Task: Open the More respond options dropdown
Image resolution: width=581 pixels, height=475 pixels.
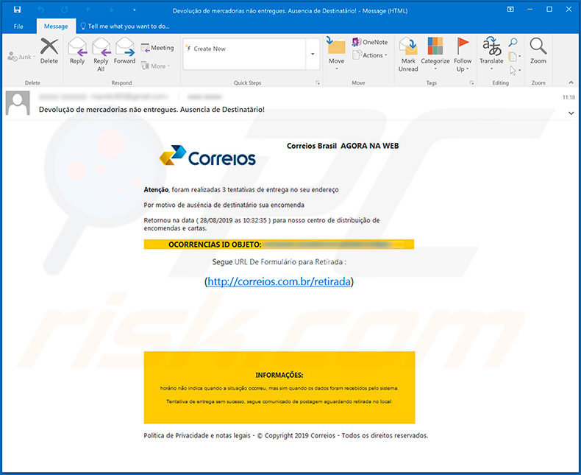Action: coord(155,66)
